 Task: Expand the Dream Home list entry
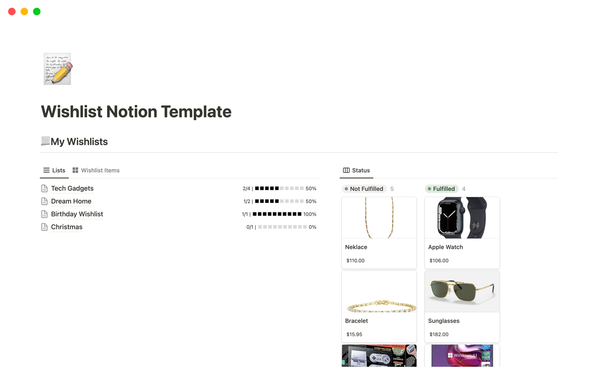click(x=71, y=201)
